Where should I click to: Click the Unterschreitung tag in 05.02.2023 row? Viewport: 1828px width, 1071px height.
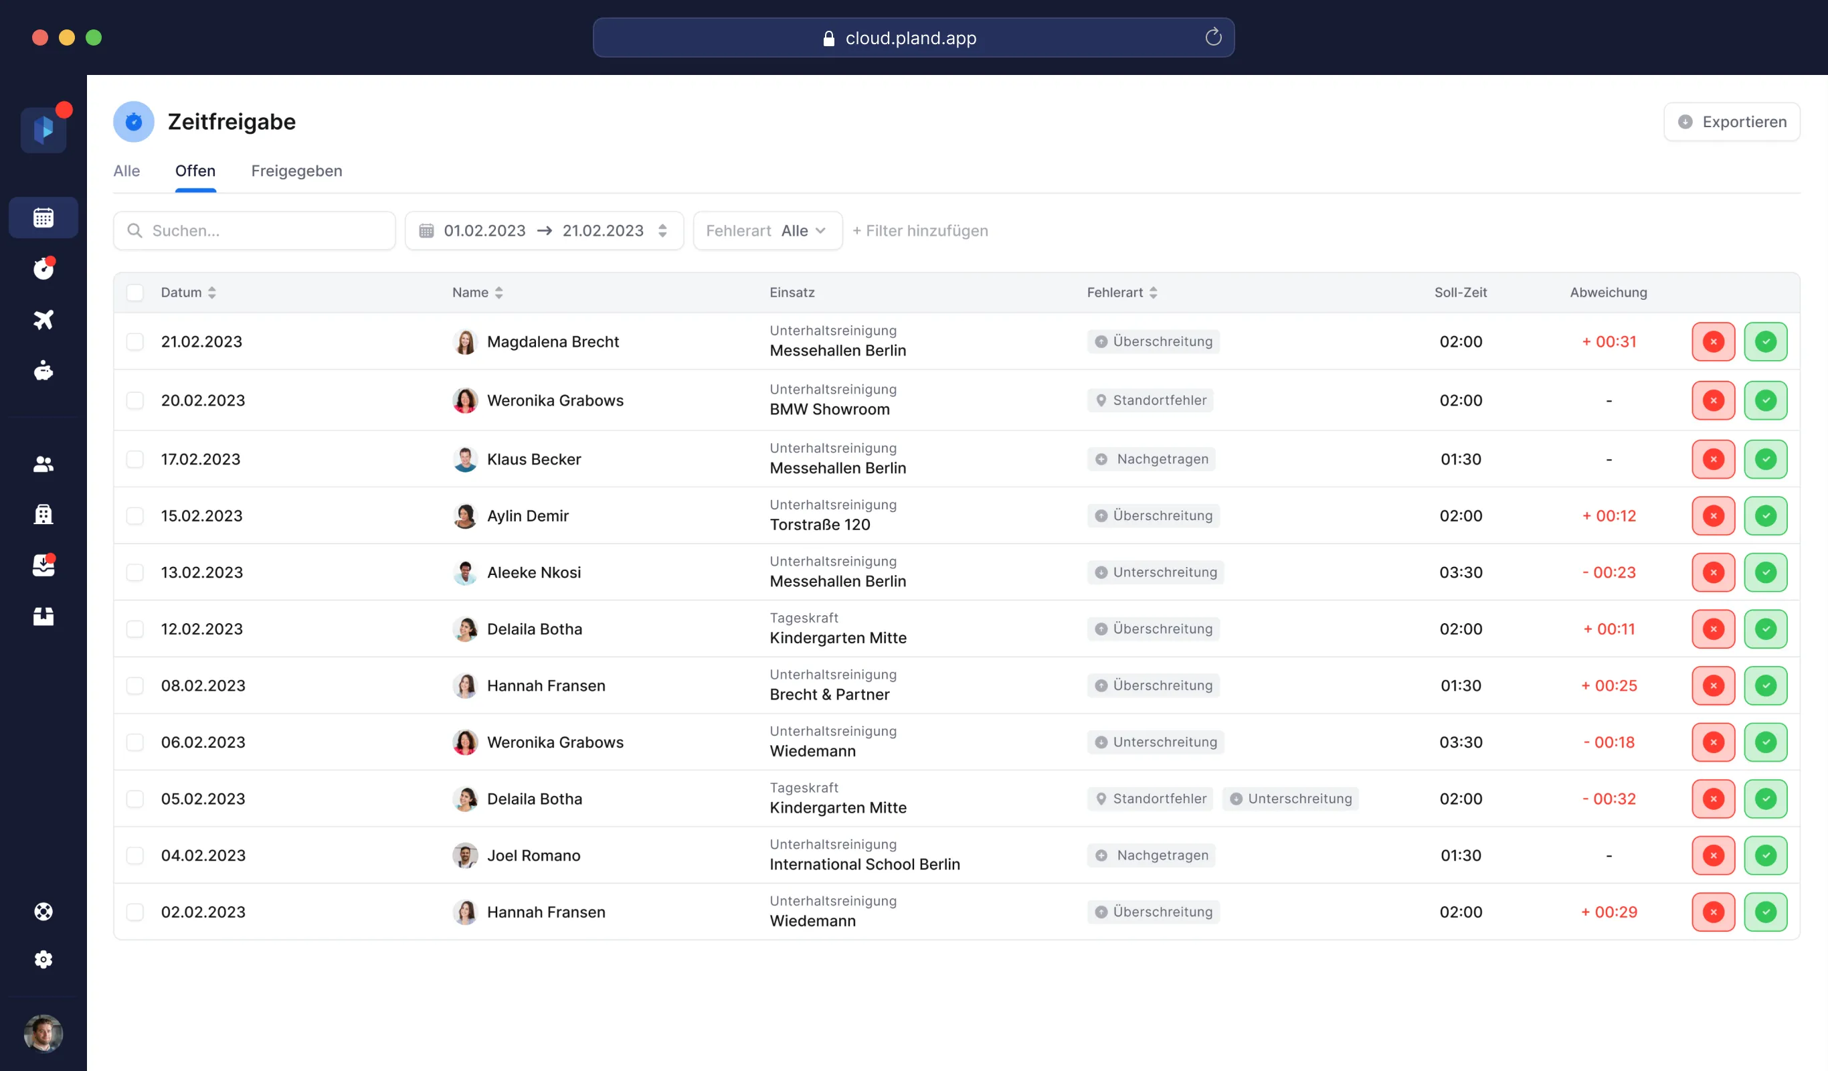coord(1291,799)
